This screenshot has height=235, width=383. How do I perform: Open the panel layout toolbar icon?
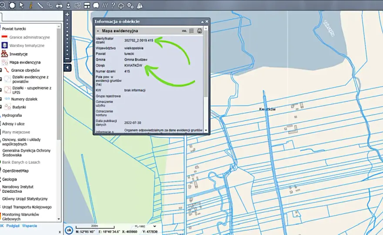[87, 5]
